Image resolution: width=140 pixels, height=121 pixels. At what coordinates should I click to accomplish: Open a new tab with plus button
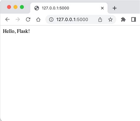[x=115, y=8]
